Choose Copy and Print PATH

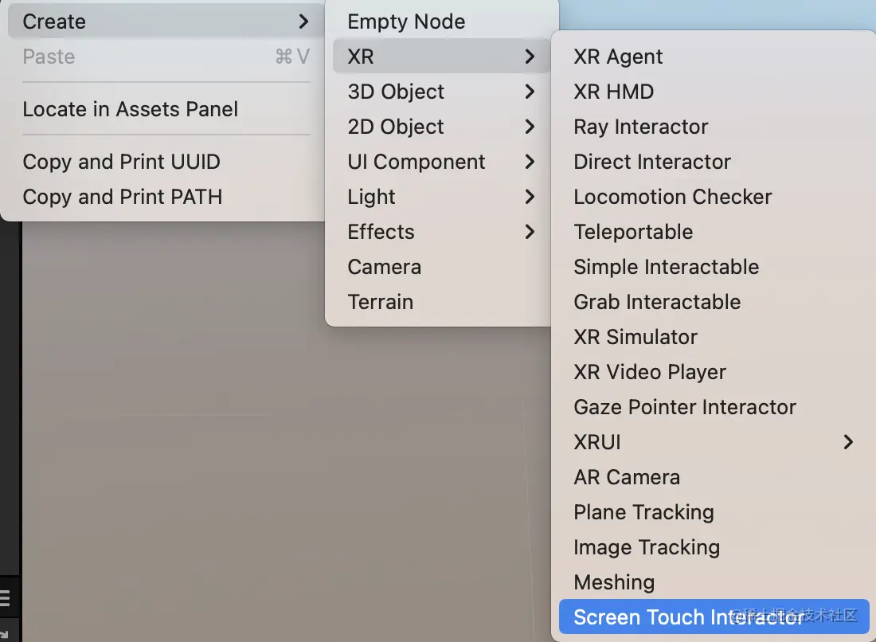[122, 197]
